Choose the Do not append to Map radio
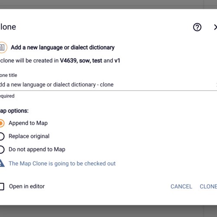Image resolution: width=217 pixels, height=217 pixels. point(2,149)
